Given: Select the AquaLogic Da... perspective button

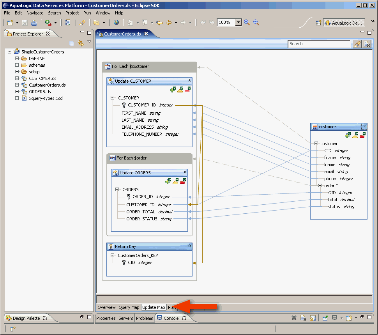Looking at the screenshot, I should point(344,23).
